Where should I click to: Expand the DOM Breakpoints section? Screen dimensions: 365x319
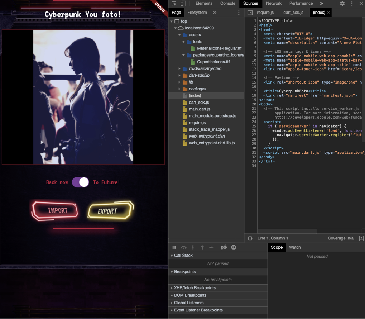[190, 295]
